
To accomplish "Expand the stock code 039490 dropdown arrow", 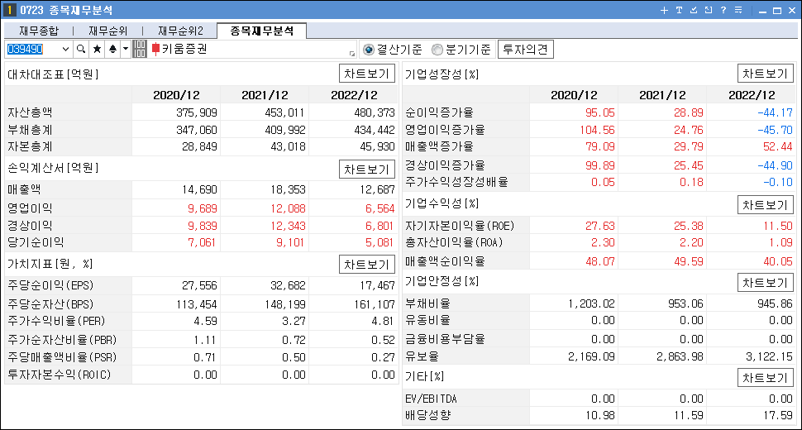I will [x=65, y=50].
